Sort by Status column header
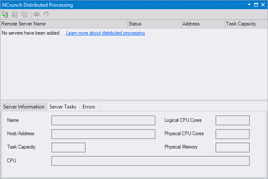 pyautogui.click(x=154, y=24)
